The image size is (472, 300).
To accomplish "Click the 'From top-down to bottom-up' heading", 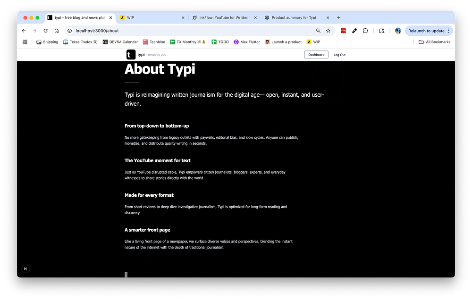I will [x=157, y=126].
